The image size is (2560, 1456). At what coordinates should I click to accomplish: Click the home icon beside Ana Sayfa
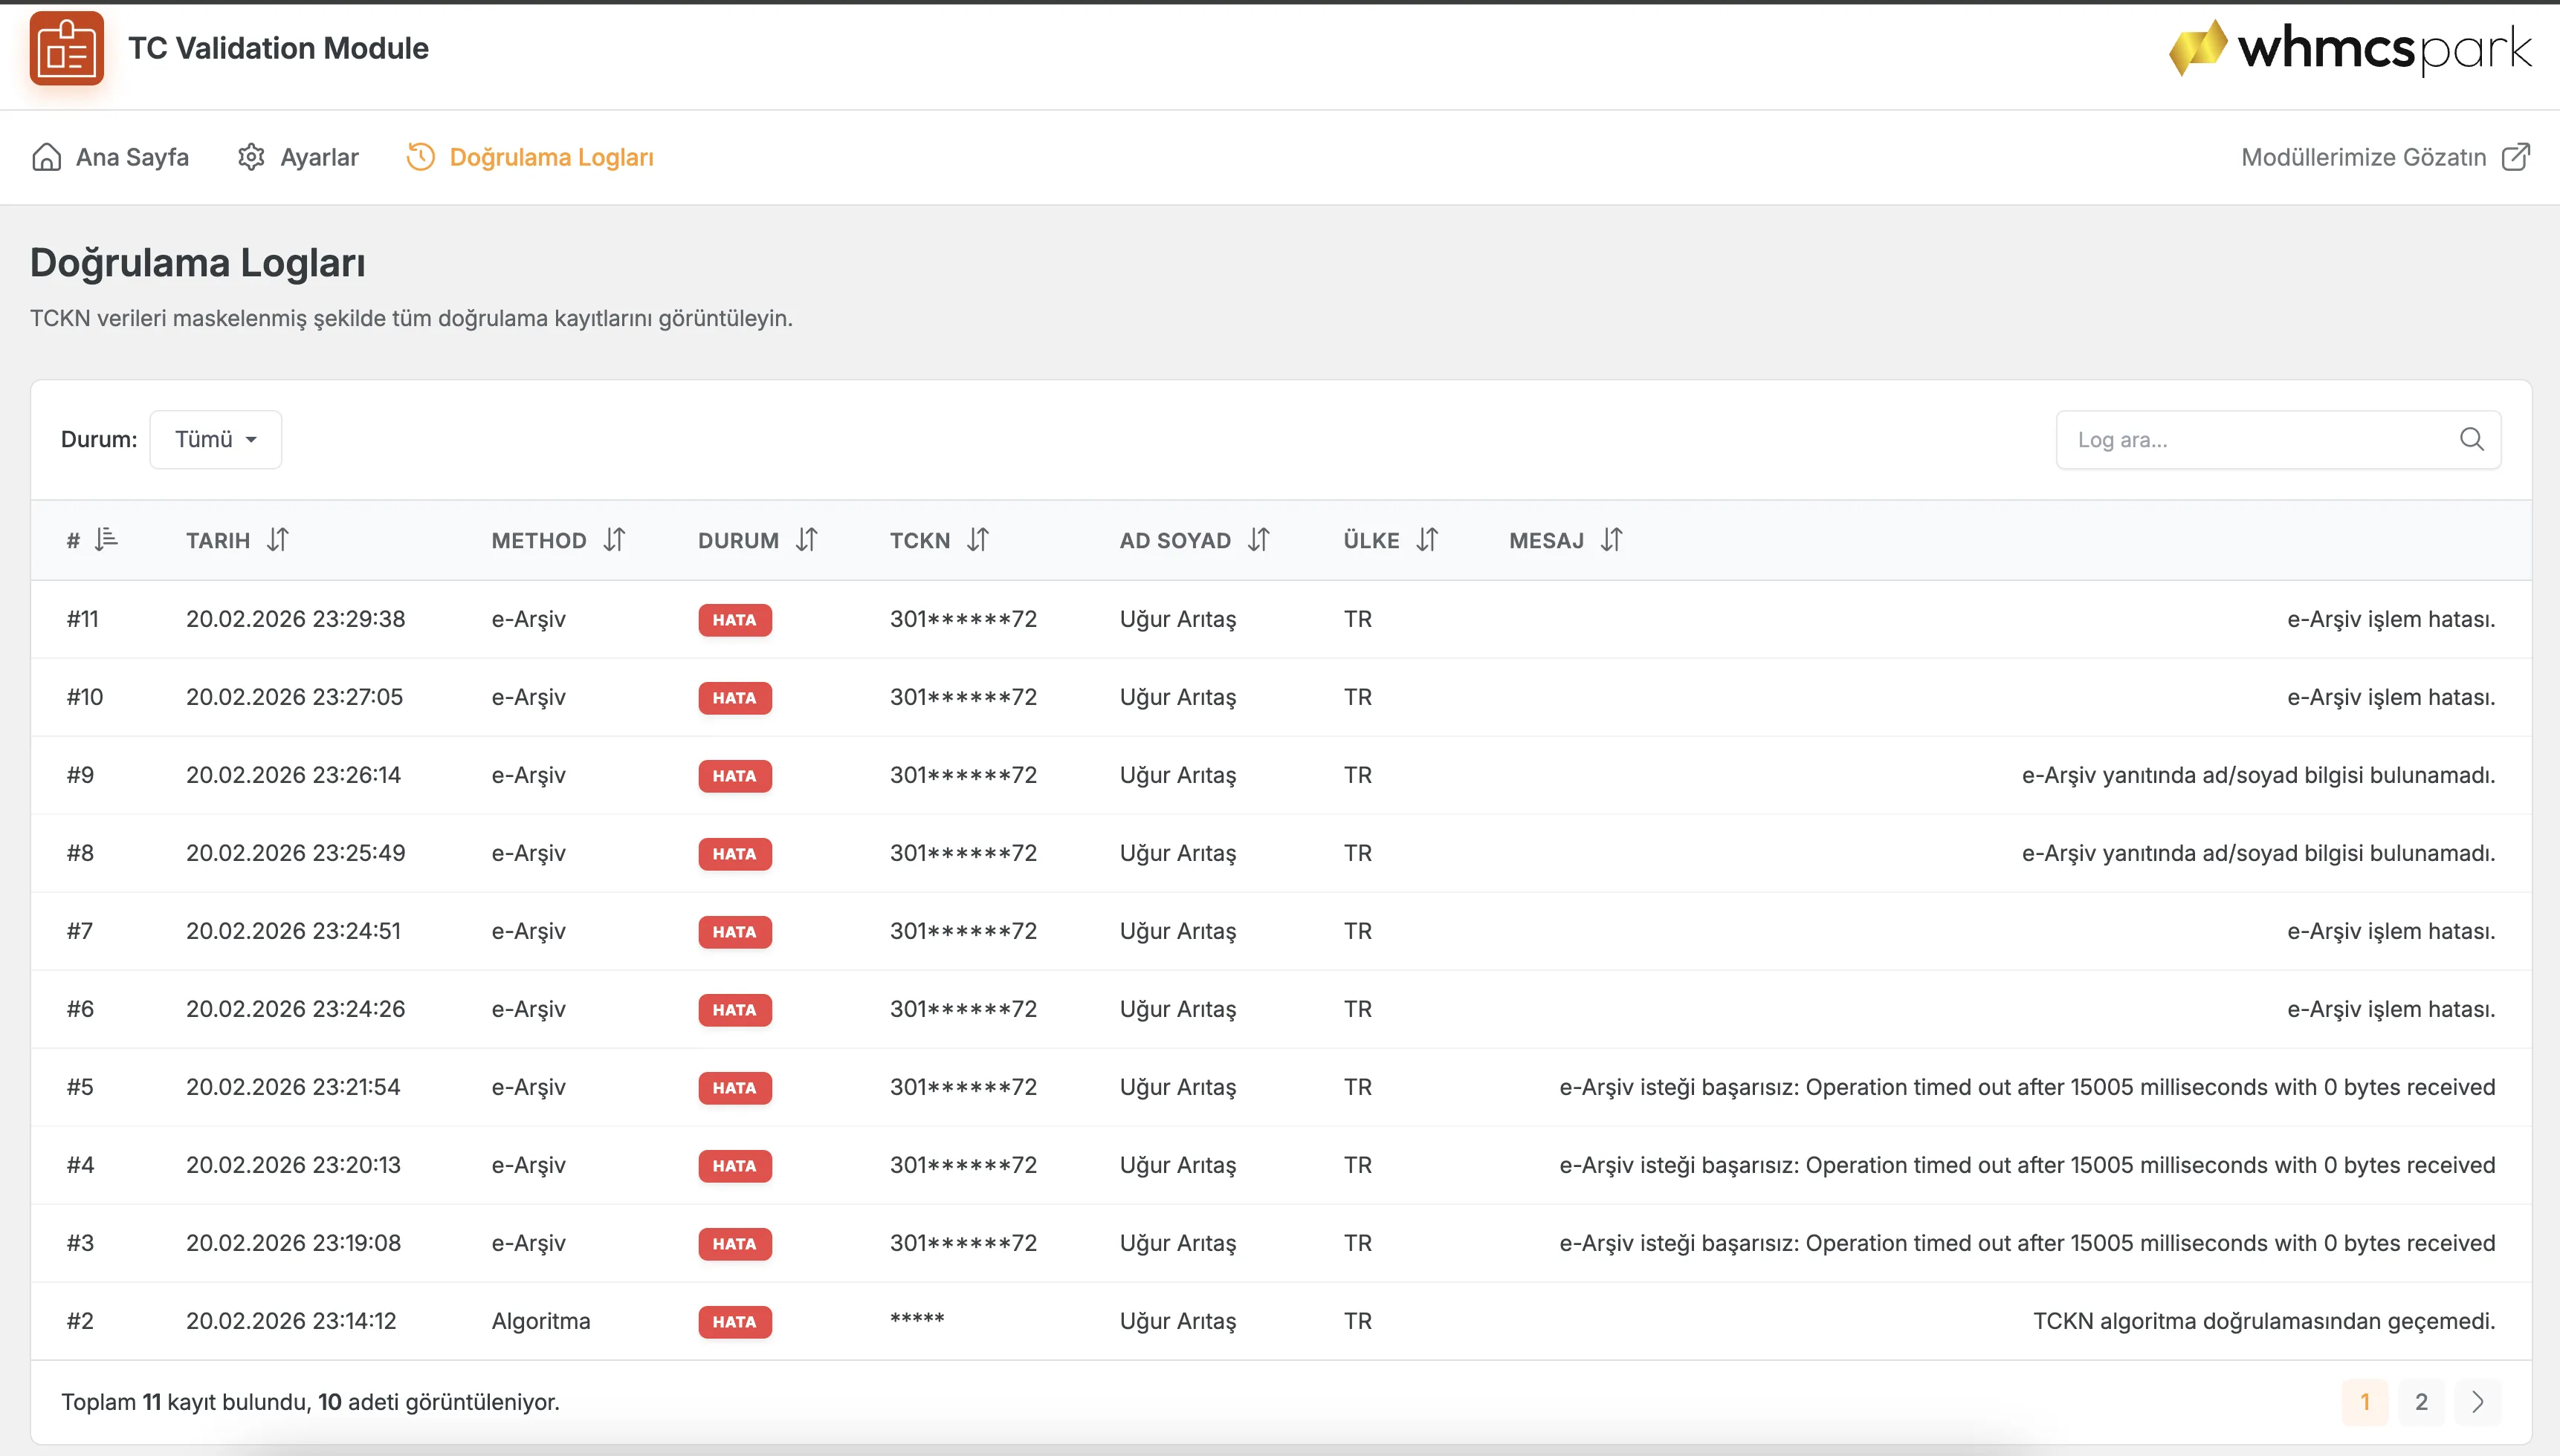46,157
